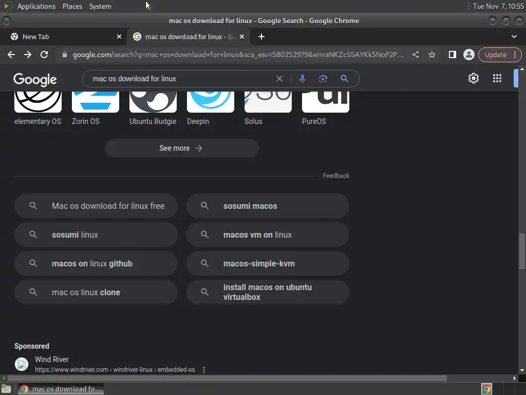Select mac os linux clone suggestion
This screenshot has height=395, width=526.
pos(96,292)
